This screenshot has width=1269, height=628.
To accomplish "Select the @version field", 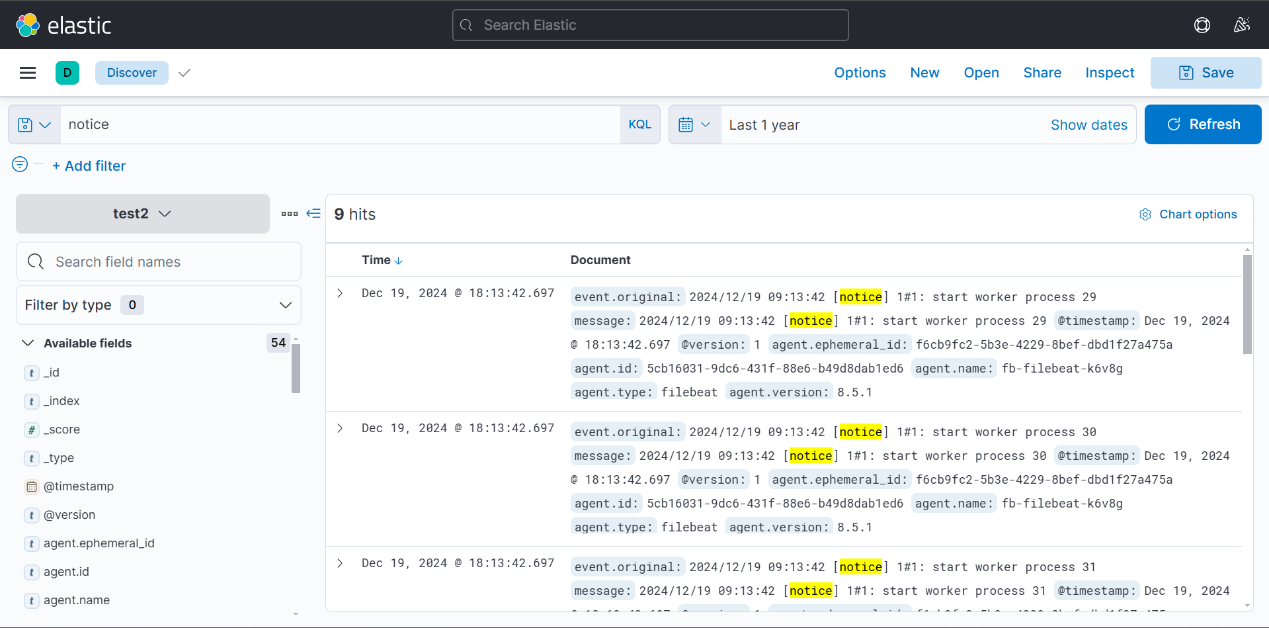I will click(69, 515).
